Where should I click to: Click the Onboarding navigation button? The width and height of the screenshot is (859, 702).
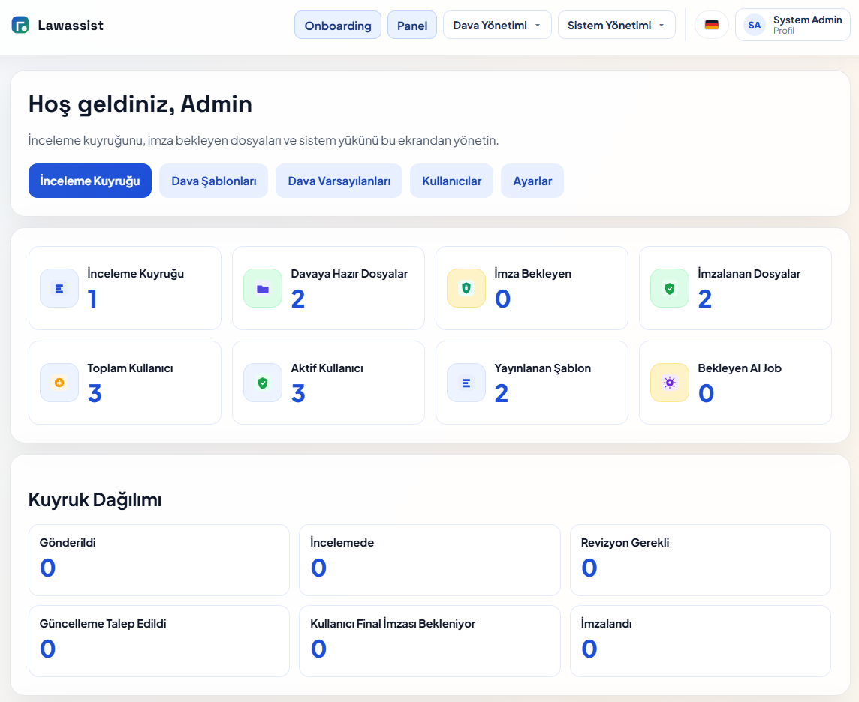point(337,25)
